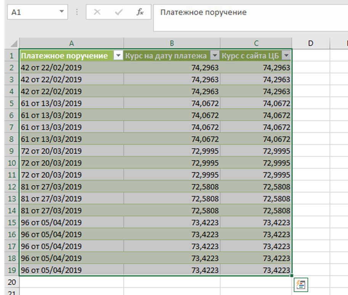Select row 15 header
This screenshot has width=348, height=295.
pyautogui.click(x=12, y=223)
